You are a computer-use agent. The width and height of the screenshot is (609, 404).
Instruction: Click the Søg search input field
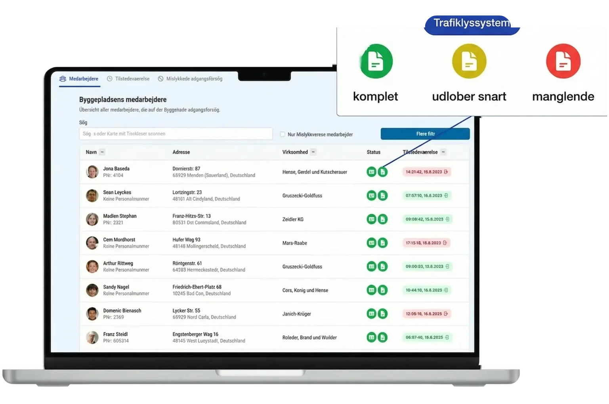[176, 134]
